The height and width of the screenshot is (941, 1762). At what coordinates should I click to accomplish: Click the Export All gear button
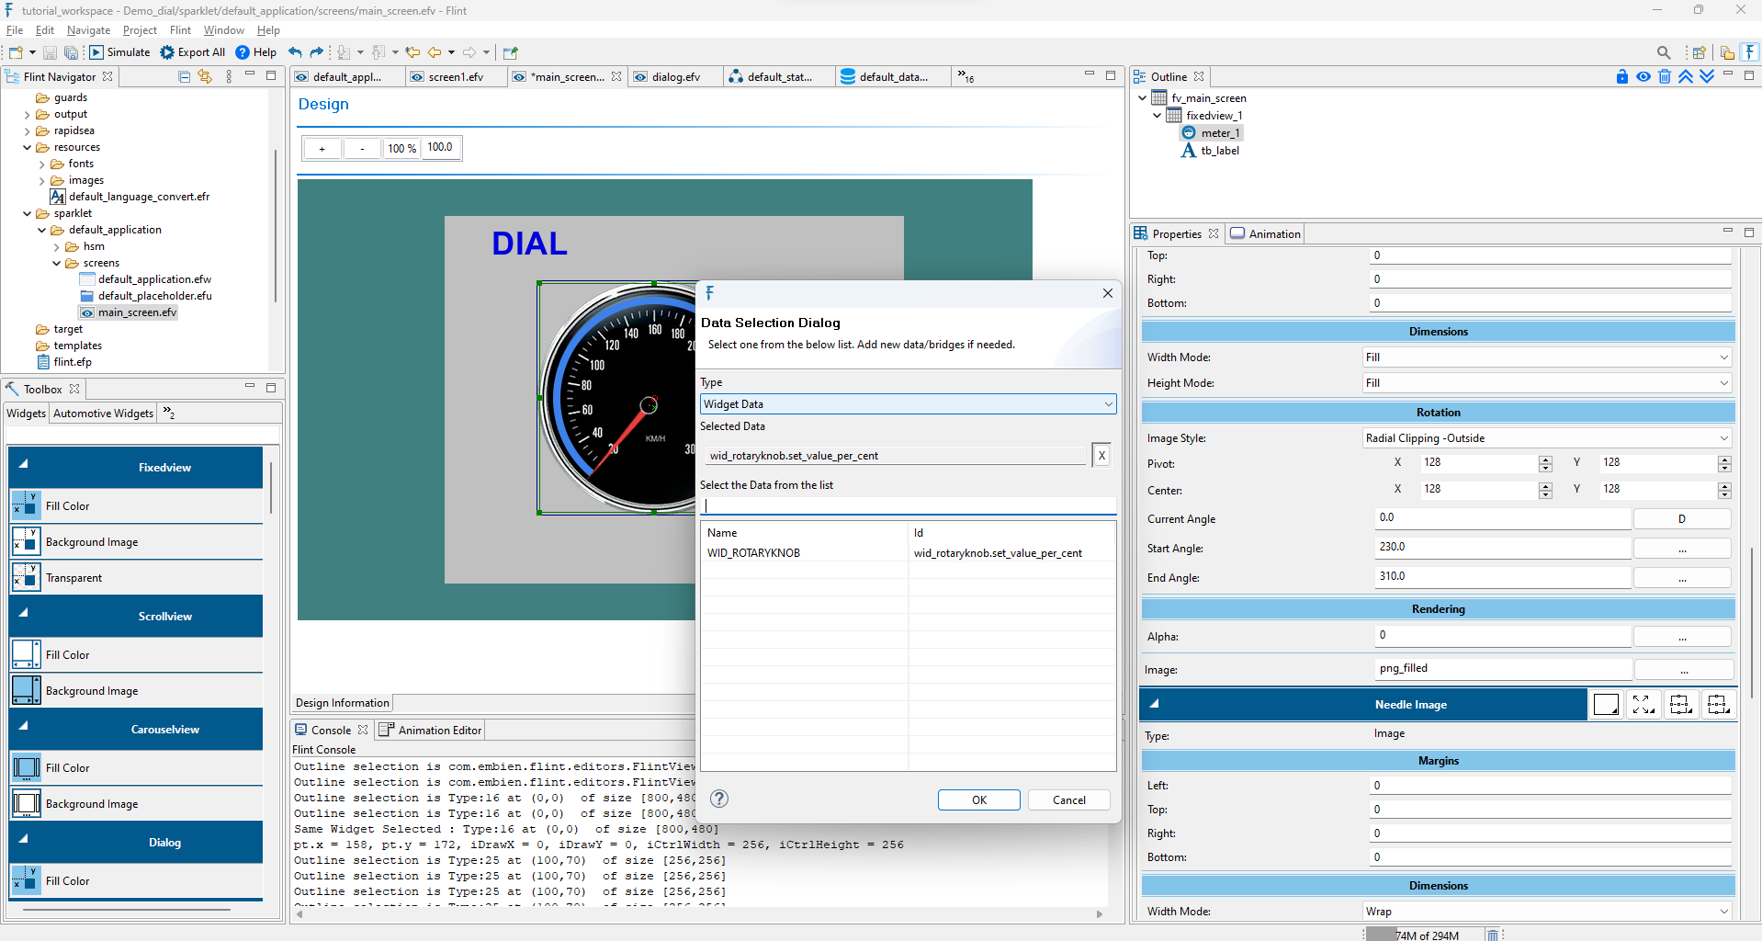(193, 52)
